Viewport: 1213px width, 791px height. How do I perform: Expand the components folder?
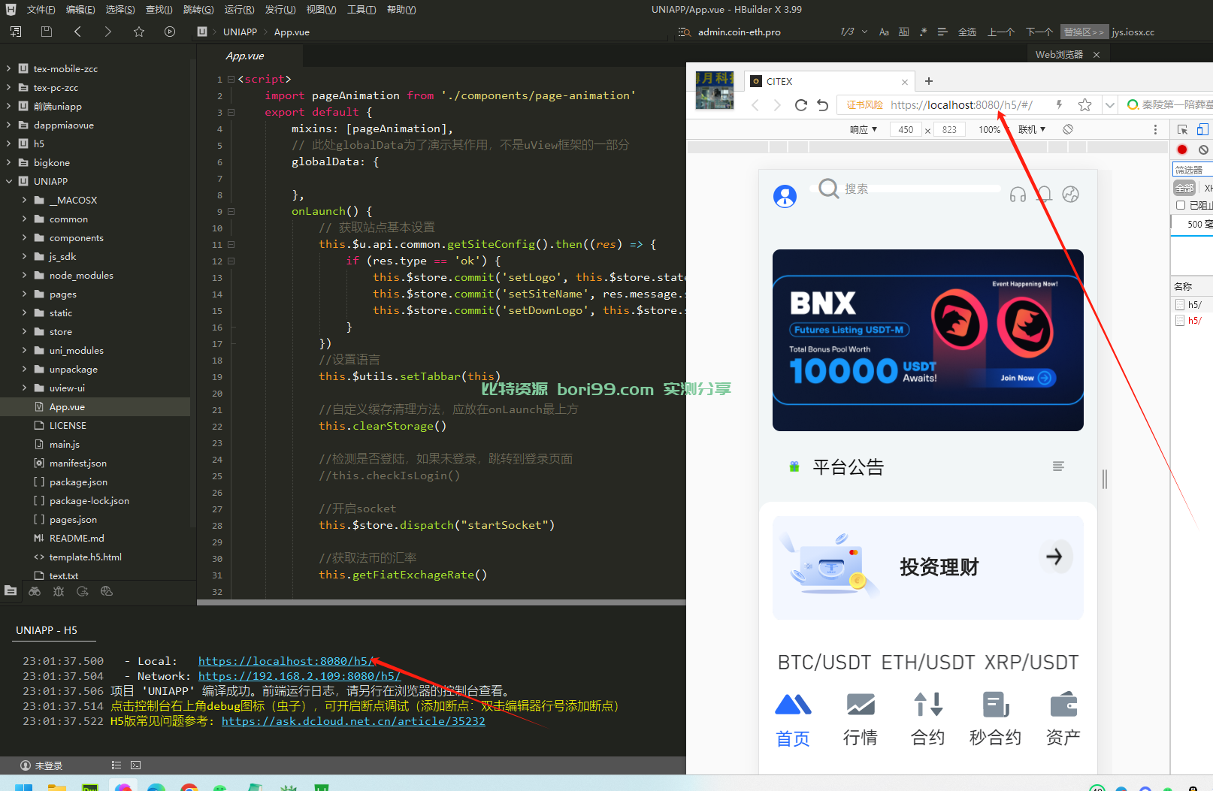24,237
